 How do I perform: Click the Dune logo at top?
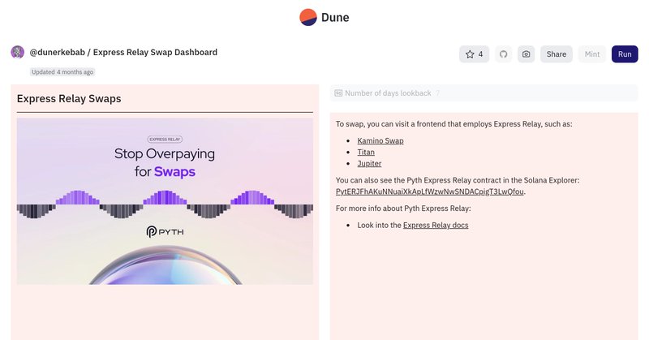click(x=324, y=17)
